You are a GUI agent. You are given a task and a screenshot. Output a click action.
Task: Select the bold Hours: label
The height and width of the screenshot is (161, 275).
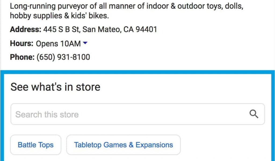pos(21,43)
